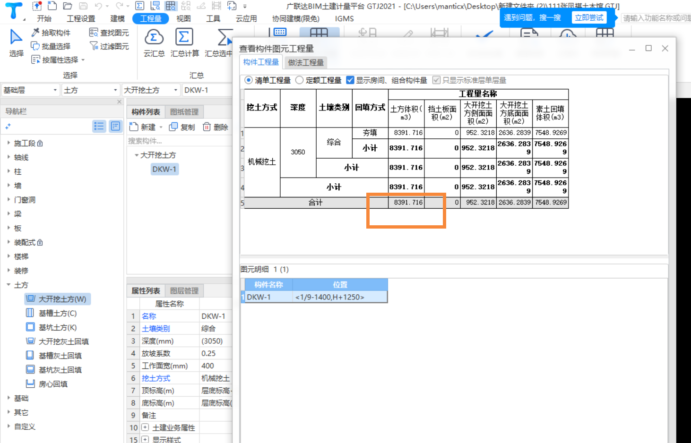Screen dimensions: 691x443
Task: Click the new file icon in quick access toolbar
Action: click(52, 6)
